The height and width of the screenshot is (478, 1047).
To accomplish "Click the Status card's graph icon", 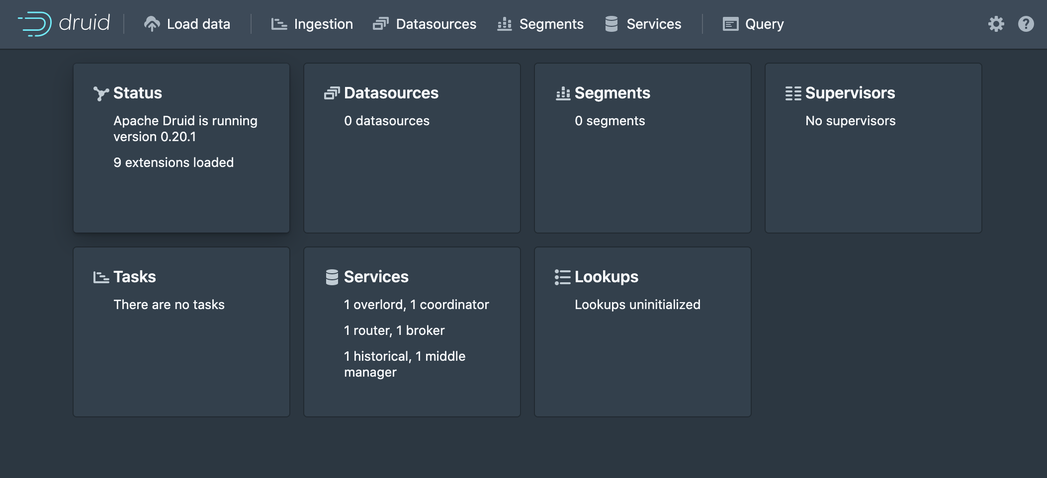I will [101, 93].
